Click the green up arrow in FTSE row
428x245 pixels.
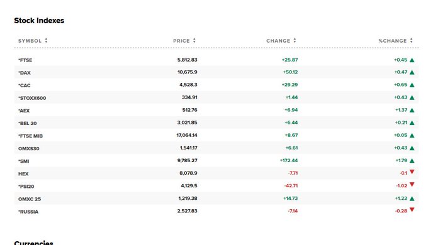(x=412, y=60)
